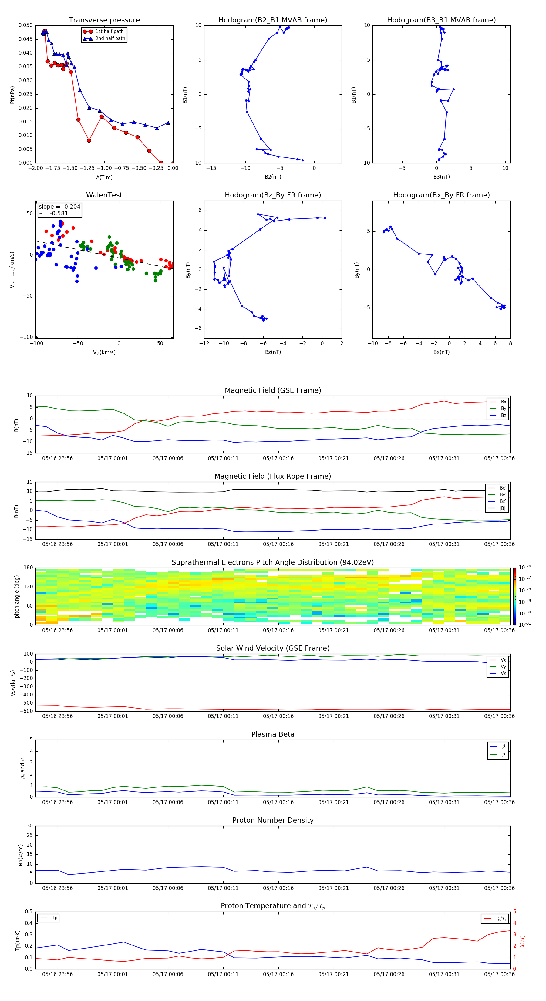Click the 'Bx(nT)' x-axis label
Image resolution: width=546 pixels, height=1001 pixels.
(441, 352)
